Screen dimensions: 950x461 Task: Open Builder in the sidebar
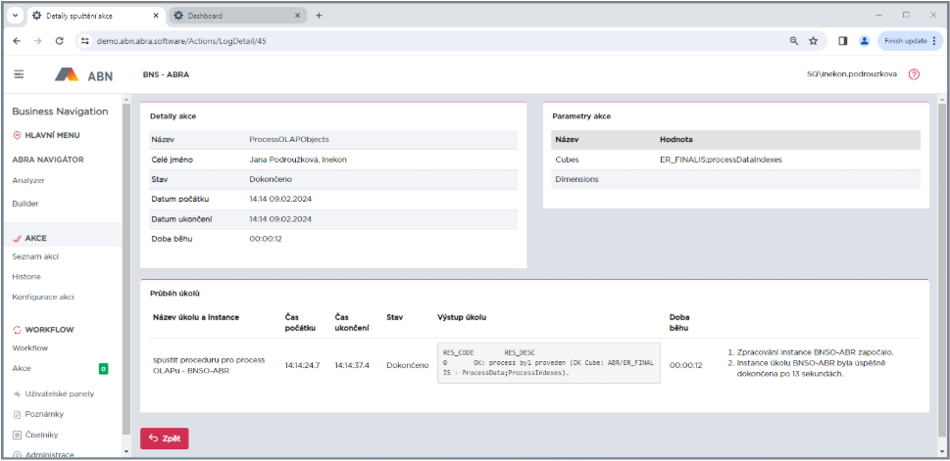pyautogui.click(x=25, y=204)
